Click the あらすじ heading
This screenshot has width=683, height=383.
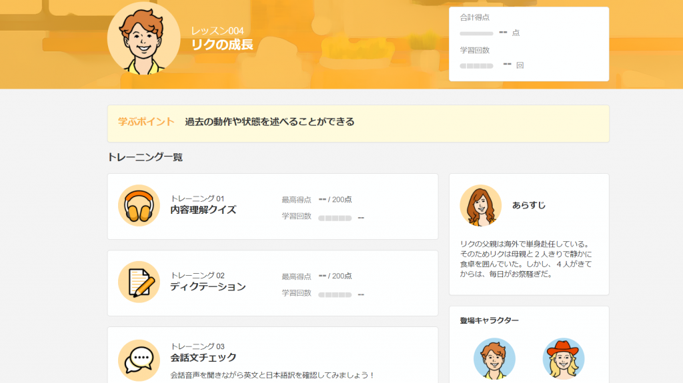529,205
